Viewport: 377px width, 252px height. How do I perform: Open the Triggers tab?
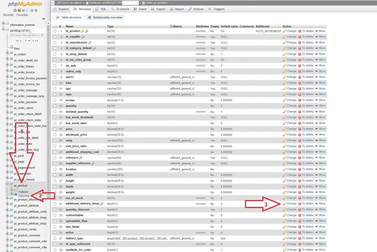click(216, 9)
